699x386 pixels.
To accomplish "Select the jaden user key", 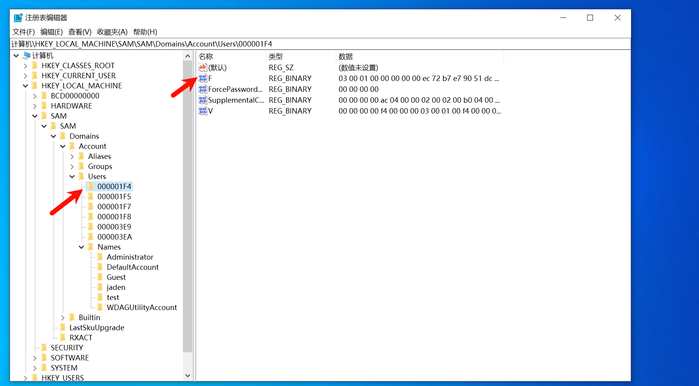I will pos(116,287).
